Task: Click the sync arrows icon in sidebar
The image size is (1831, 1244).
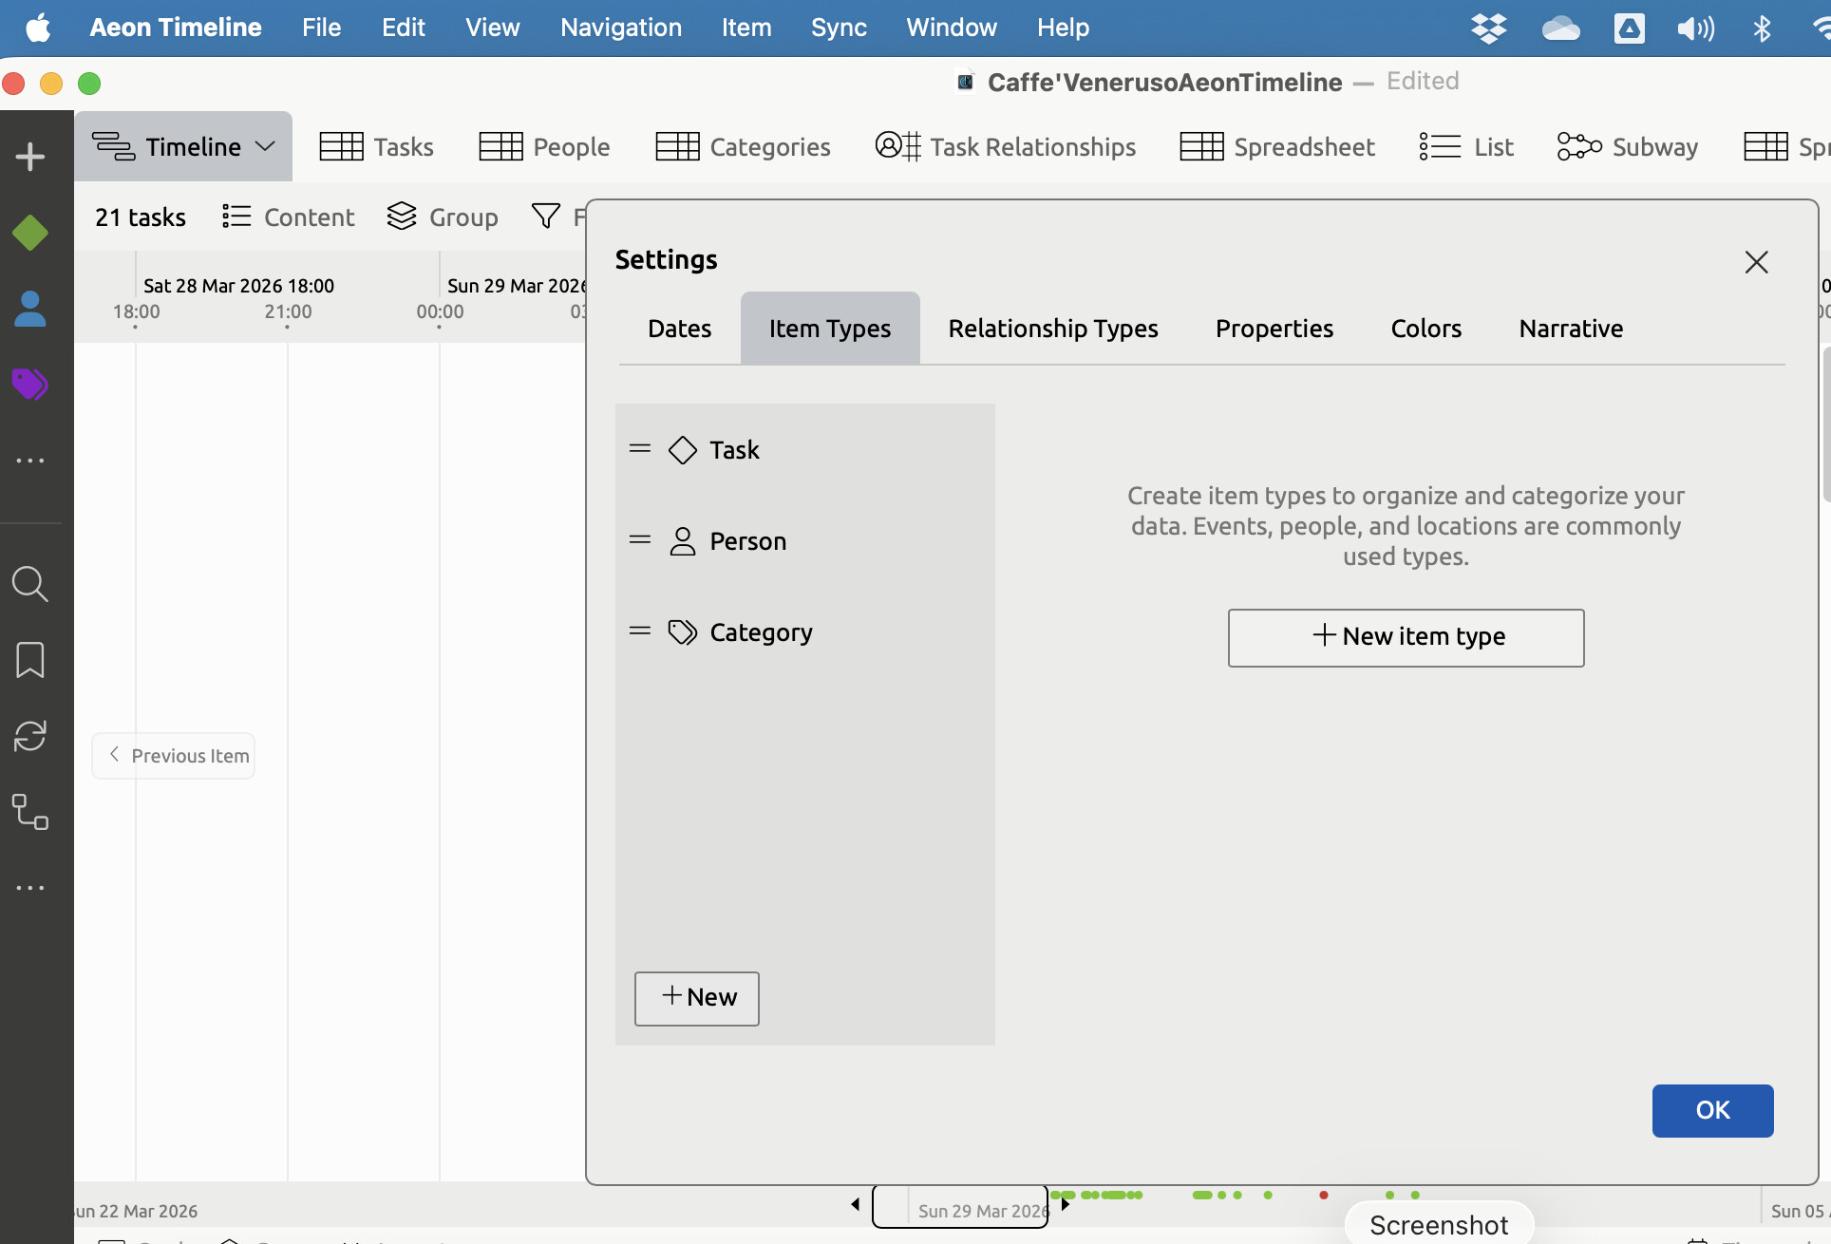Action: 30,736
